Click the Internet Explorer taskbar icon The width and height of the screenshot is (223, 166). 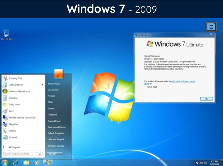(15, 163)
